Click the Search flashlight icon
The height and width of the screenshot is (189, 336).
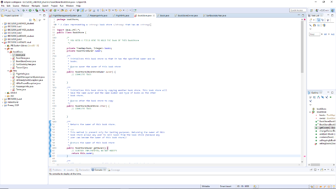(71, 10)
